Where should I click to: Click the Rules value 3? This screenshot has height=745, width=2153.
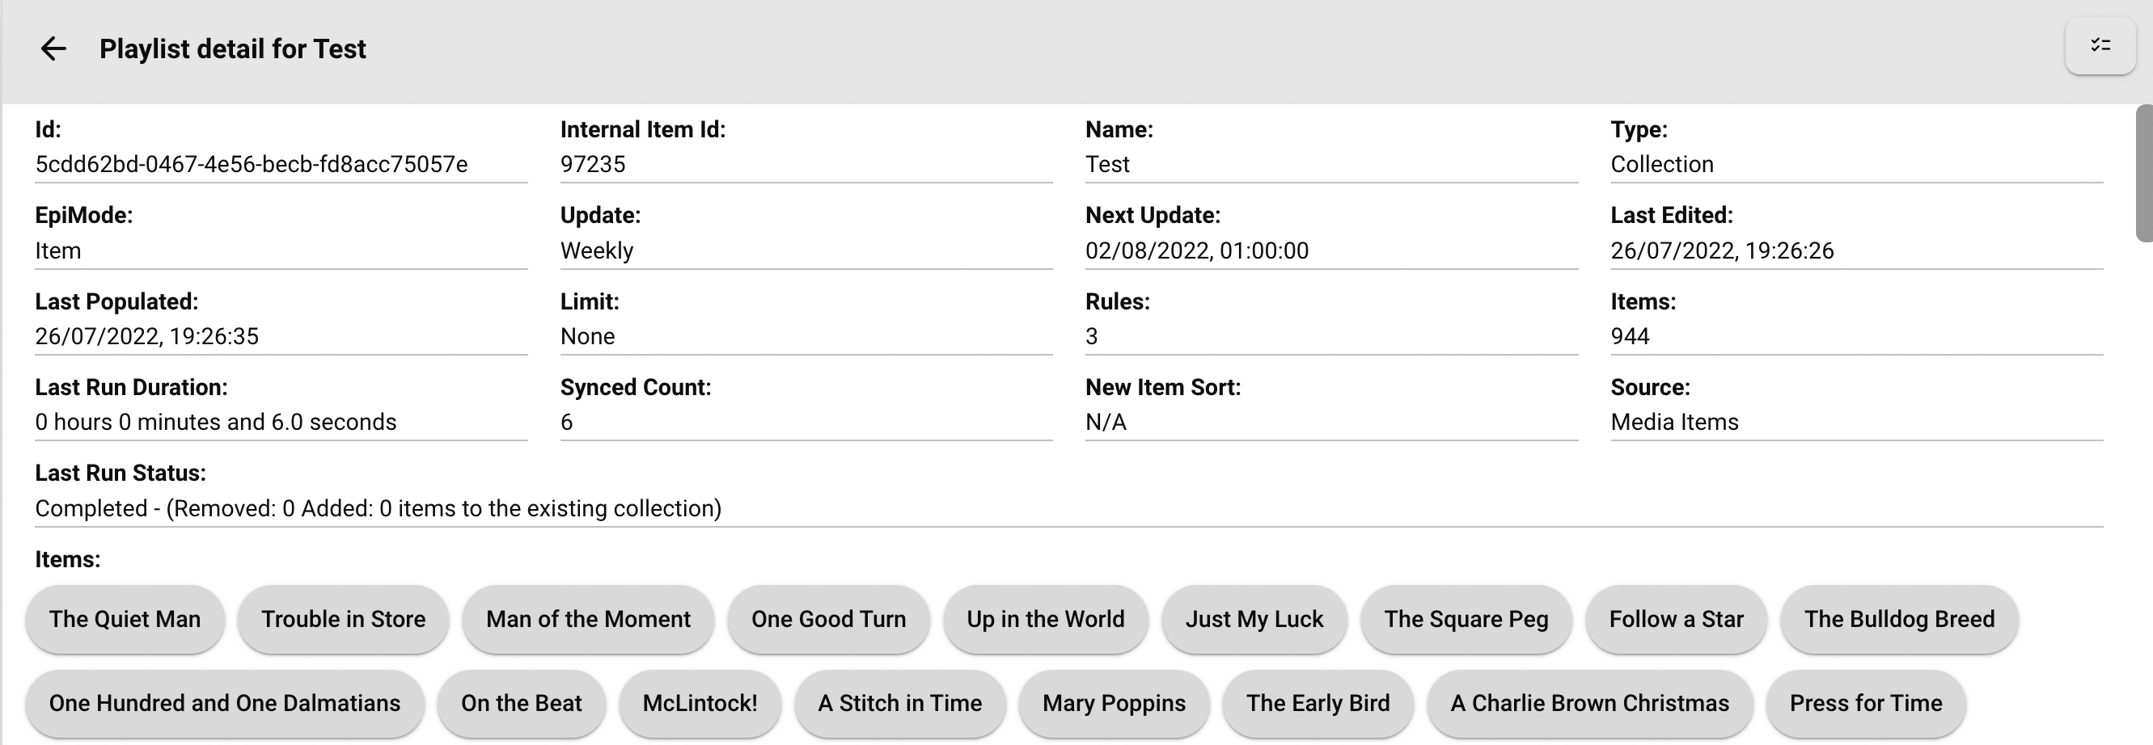pos(1092,337)
